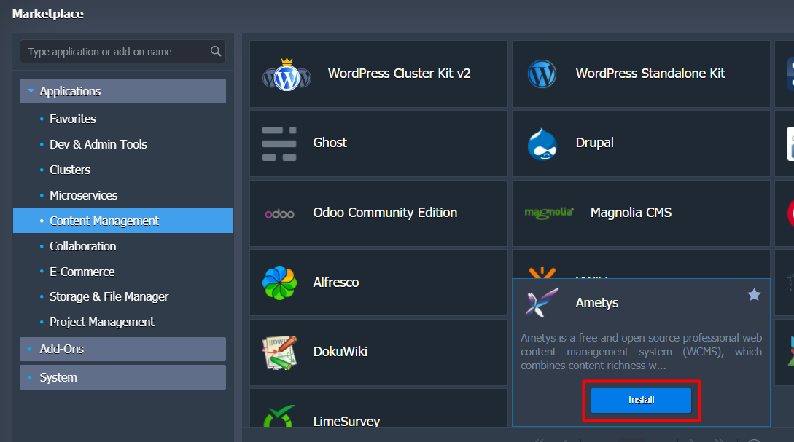Click the Alfresco flower logo
The height and width of the screenshot is (442, 794).
tap(279, 283)
